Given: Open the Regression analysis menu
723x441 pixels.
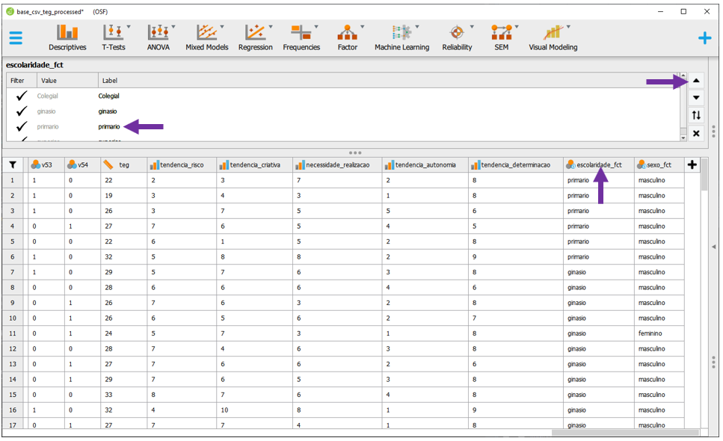Looking at the screenshot, I should coord(255,37).
